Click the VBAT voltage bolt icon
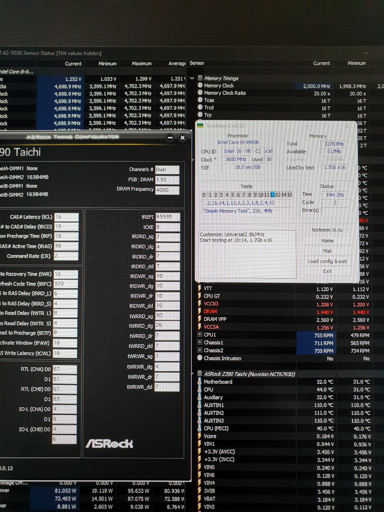The image size is (384, 512). click(200, 499)
